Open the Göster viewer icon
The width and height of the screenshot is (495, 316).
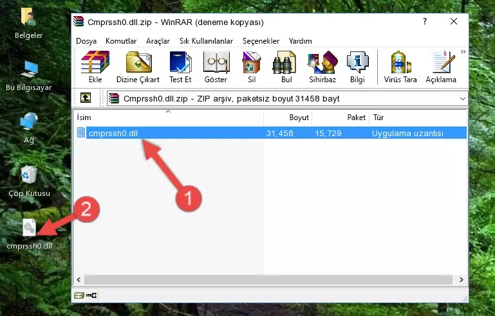(216, 67)
